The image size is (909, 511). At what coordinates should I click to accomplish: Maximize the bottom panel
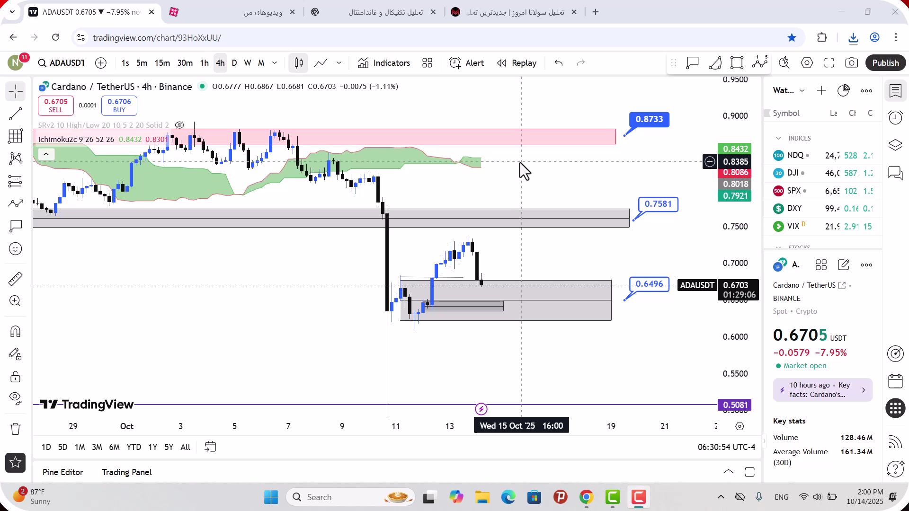(749, 472)
